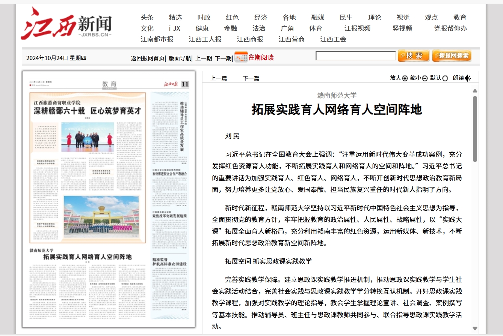Go to the 教育 nav section
Screen dimensions: 503x336
(x=460, y=17)
